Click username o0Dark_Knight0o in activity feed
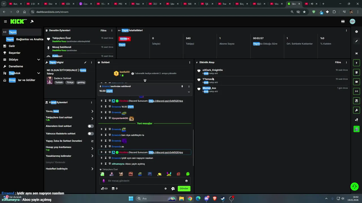Image resolution: width=362 pixels, height=203 pixels. 213,70
